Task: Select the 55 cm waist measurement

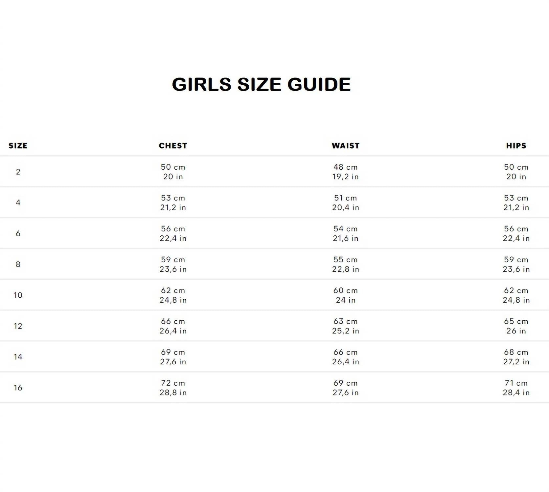Action: [345, 260]
